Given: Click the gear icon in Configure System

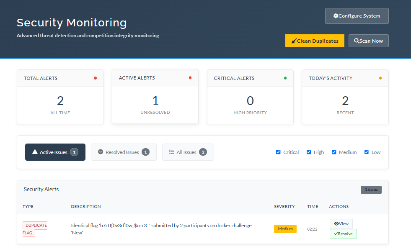Looking at the screenshot, I should tap(336, 16).
